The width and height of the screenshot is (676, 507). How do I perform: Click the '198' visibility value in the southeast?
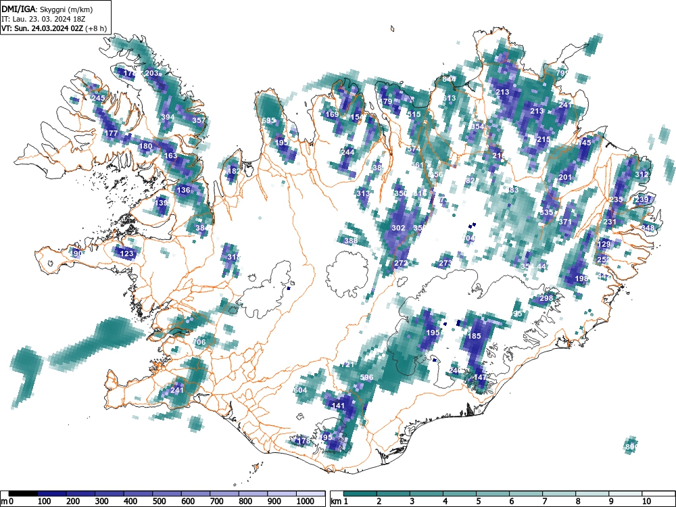581,279
